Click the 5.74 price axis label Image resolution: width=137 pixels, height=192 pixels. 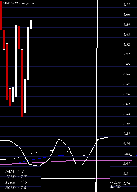[127, 183]
